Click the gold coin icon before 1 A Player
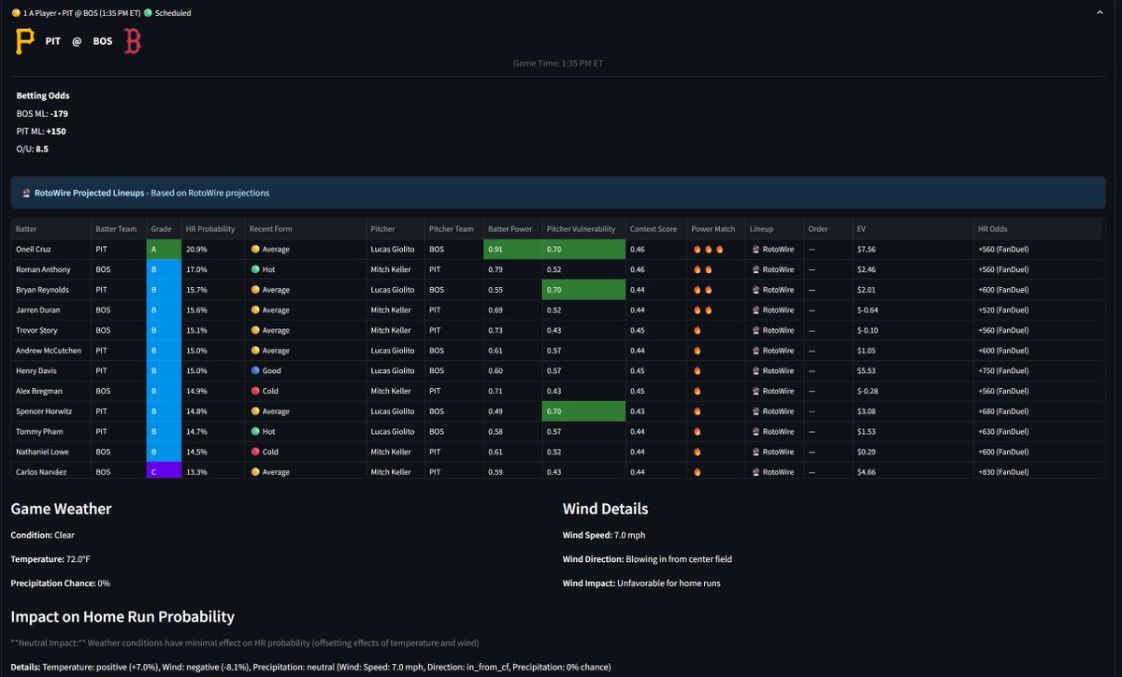The image size is (1122, 677). (16, 13)
